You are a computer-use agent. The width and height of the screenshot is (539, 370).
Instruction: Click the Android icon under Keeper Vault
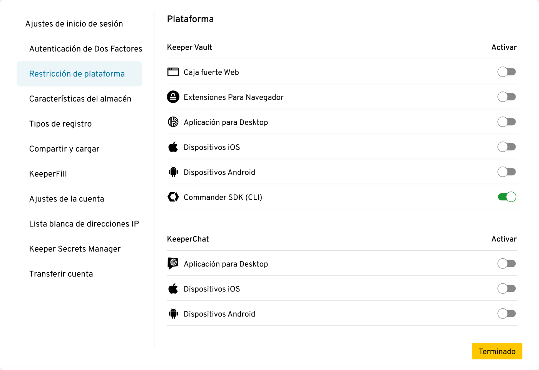click(173, 172)
